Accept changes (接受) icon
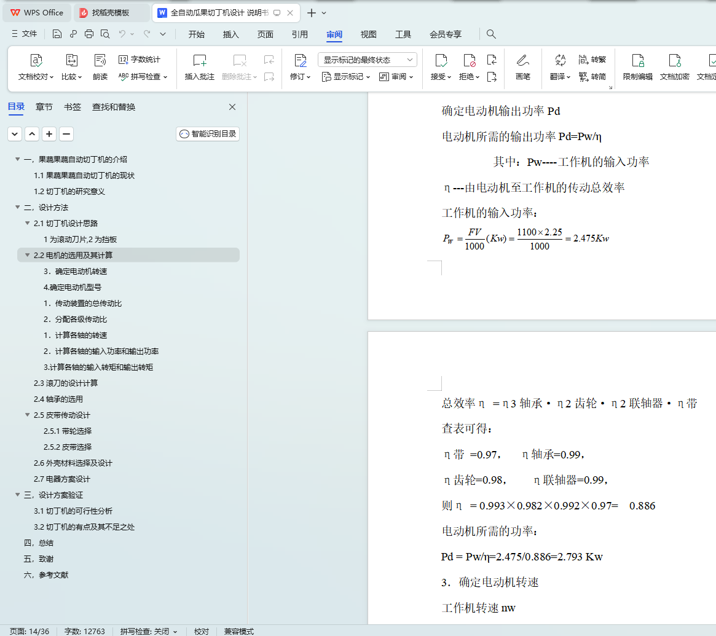The image size is (716, 636). 441,60
